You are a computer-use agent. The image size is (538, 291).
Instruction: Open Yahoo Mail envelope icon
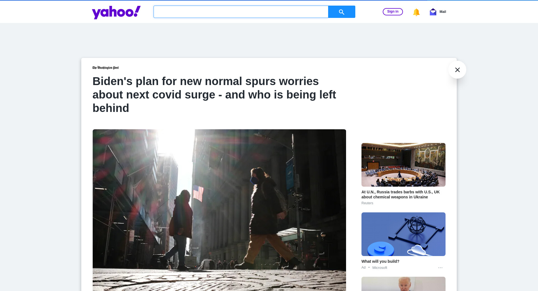[433, 12]
